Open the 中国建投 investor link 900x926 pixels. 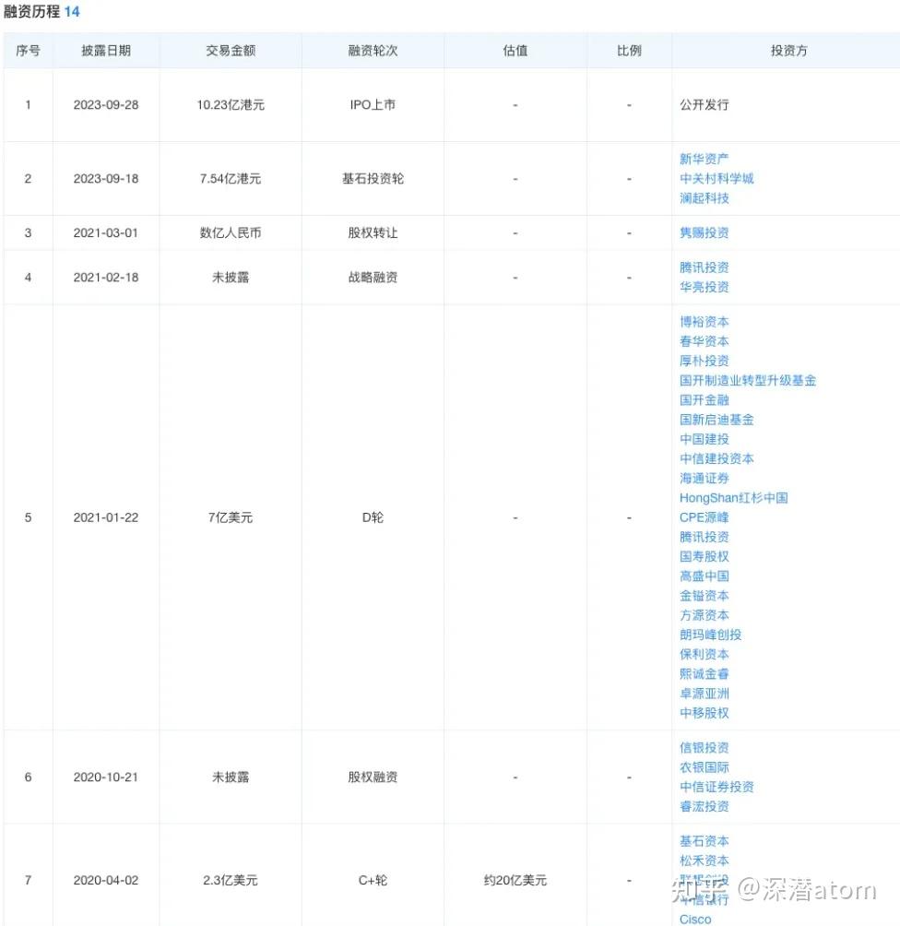pos(704,439)
